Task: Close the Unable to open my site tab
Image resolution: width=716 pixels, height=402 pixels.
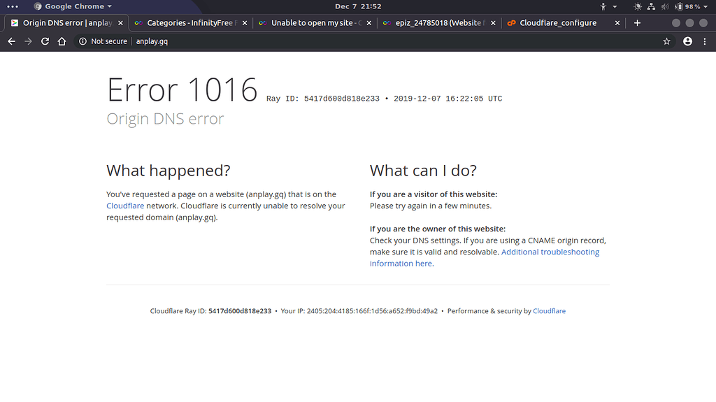Action: tap(369, 23)
